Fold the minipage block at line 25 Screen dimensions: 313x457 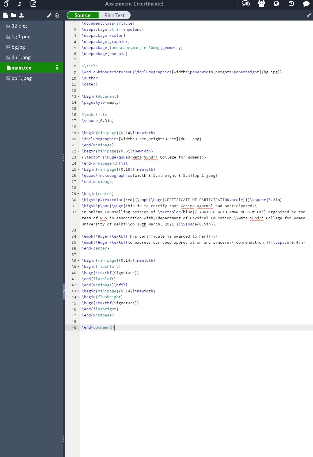(78, 170)
